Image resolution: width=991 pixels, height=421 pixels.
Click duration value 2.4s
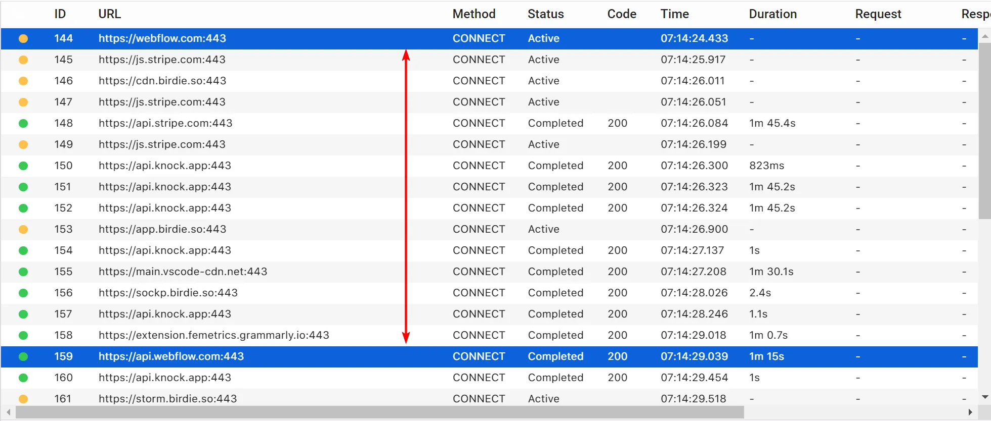tap(760, 293)
